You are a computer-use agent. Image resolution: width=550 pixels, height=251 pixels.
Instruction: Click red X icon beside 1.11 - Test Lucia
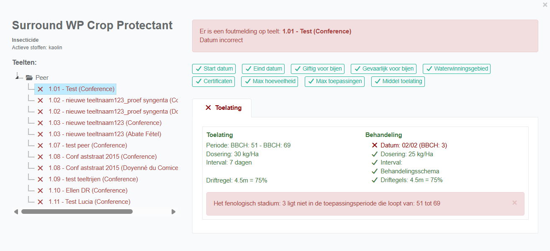[x=40, y=202]
